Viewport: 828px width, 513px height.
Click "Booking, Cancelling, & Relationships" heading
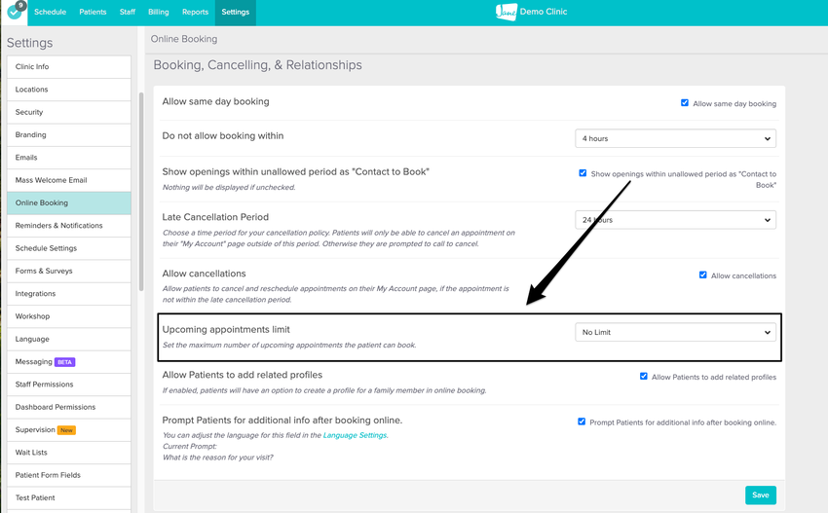[x=258, y=65]
